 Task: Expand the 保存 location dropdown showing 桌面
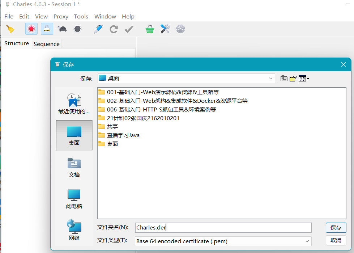point(186,79)
